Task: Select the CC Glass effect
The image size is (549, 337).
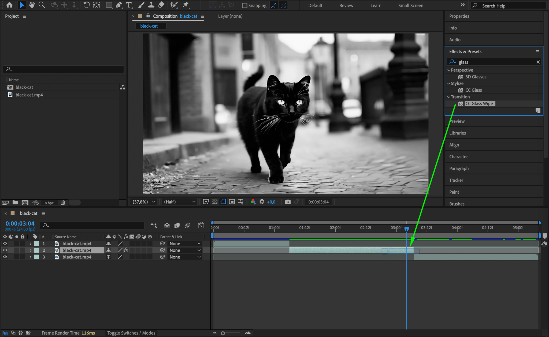Action: [473, 90]
